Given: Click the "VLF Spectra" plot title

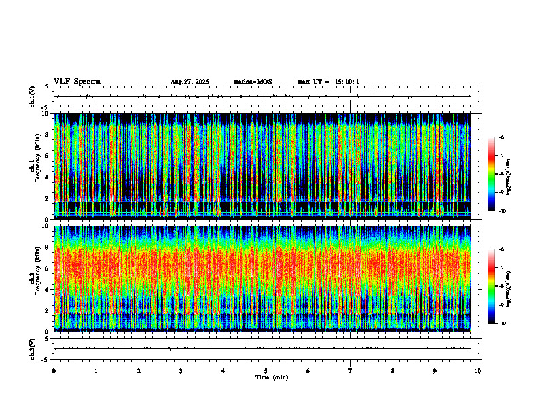Looking at the screenshot, I should point(77,82).
